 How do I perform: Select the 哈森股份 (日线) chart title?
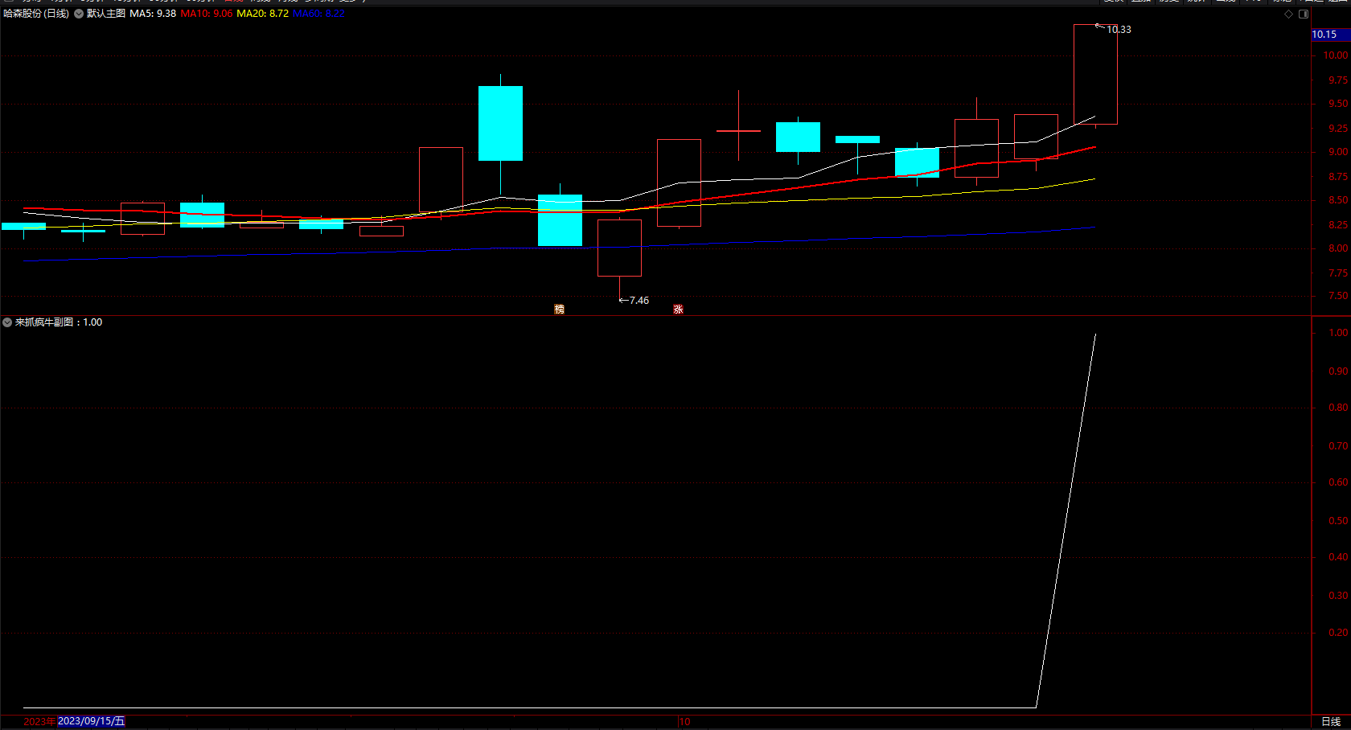[x=36, y=14]
